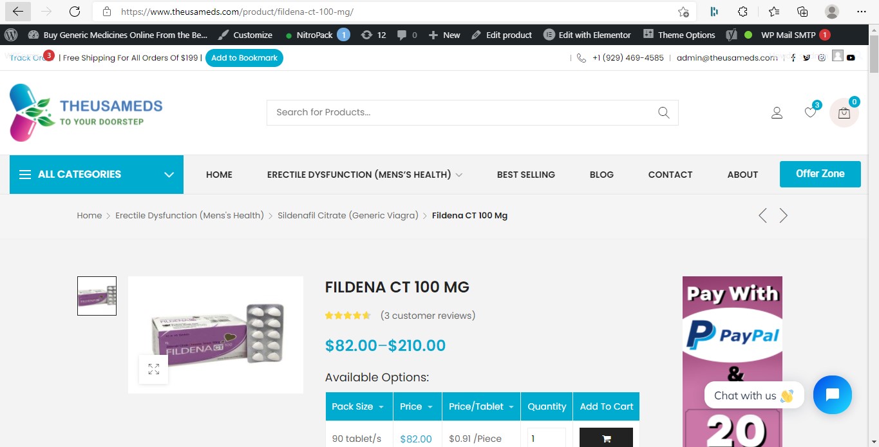Open the Favorites list icon

[773, 12]
